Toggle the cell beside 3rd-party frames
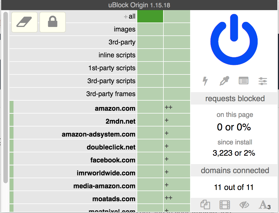Screen dimensions: 279x213 (150, 94)
